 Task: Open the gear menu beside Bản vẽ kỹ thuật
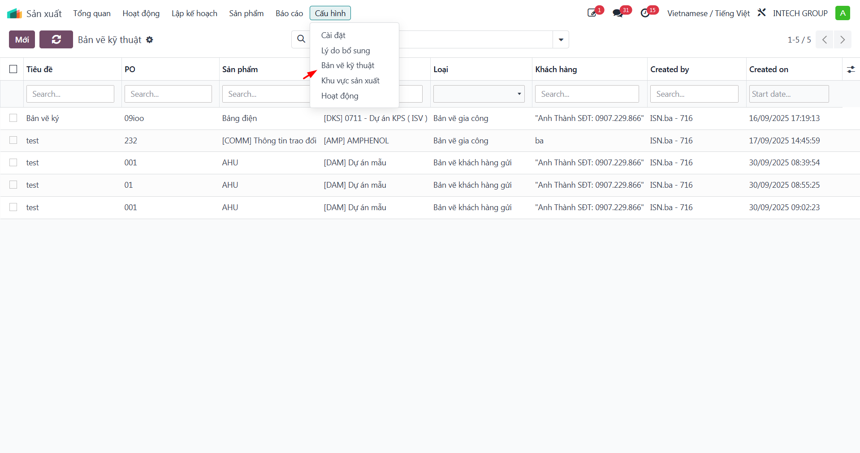point(150,40)
